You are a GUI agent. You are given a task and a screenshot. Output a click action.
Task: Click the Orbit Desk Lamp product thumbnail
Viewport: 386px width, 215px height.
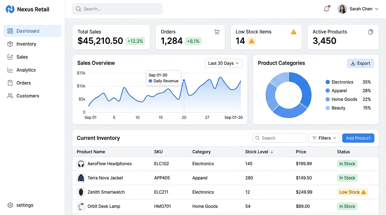point(81,206)
